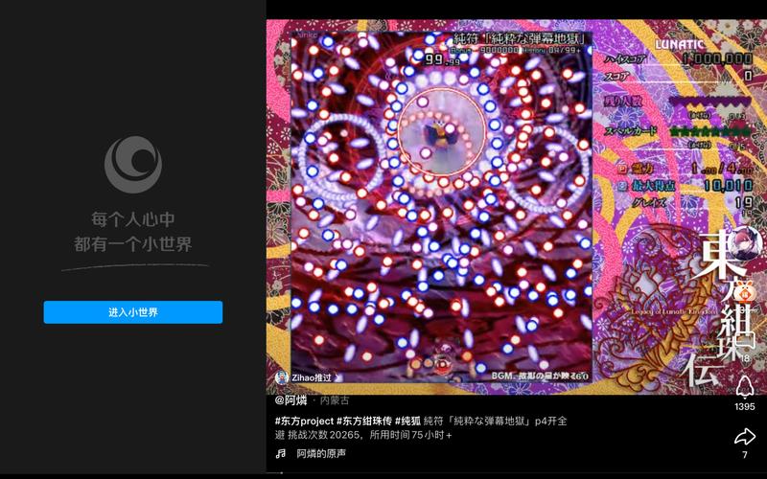This screenshot has height=479, width=767.
Task: Click the 挑战次数 20265 description text
Action: coord(324,435)
